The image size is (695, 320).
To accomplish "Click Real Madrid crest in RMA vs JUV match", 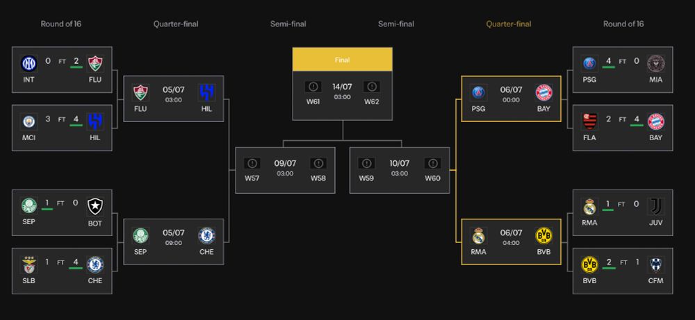I will 589,207.
